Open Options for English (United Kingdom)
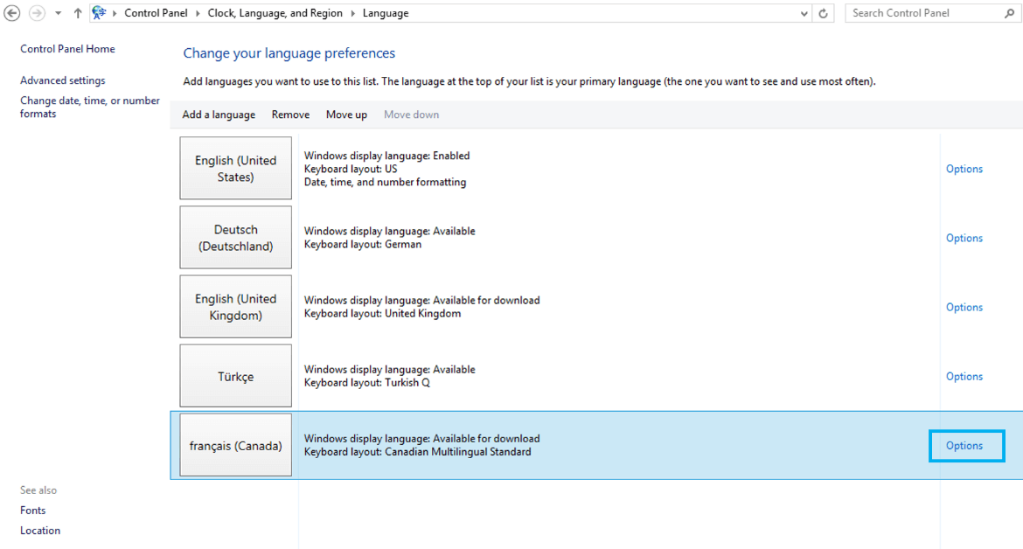This screenshot has height=549, width=1023. point(964,307)
